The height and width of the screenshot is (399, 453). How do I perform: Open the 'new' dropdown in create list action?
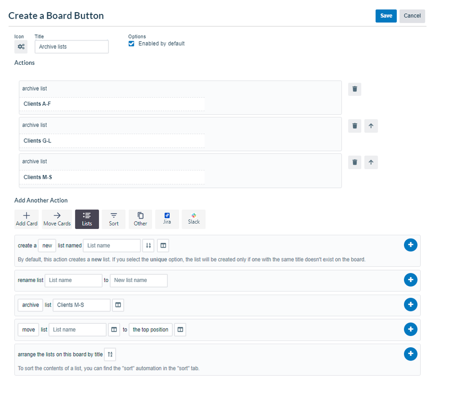(x=47, y=245)
